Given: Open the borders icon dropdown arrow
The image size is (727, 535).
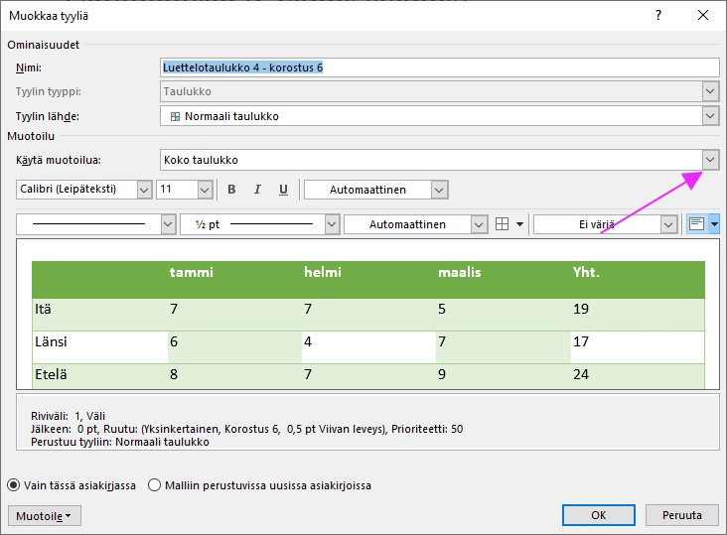Looking at the screenshot, I should click(x=519, y=224).
